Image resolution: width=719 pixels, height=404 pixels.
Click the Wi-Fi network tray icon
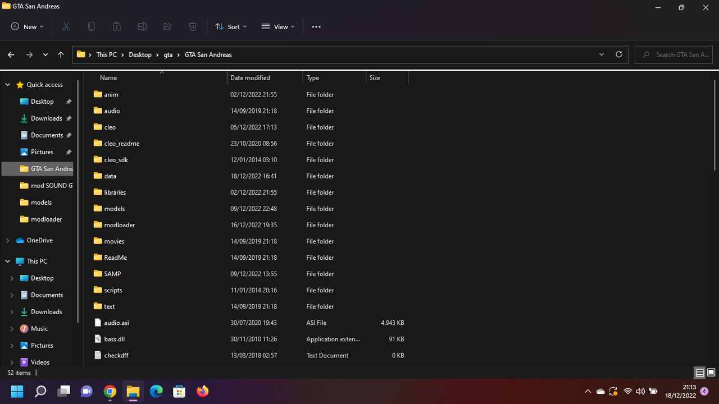pyautogui.click(x=627, y=391)
